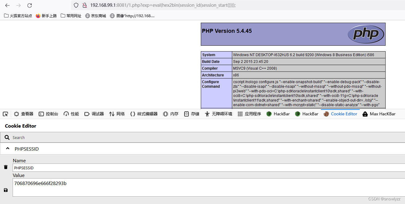
Task: Switch to the 样式编辑器 style editor tab
Action: (x=144, y=114)
